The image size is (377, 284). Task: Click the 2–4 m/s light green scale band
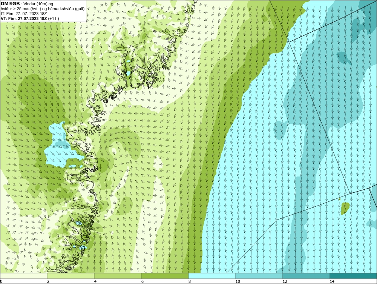(x=71, y=276)
